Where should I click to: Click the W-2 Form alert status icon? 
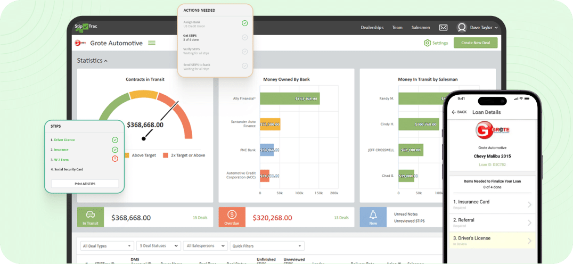115,159
